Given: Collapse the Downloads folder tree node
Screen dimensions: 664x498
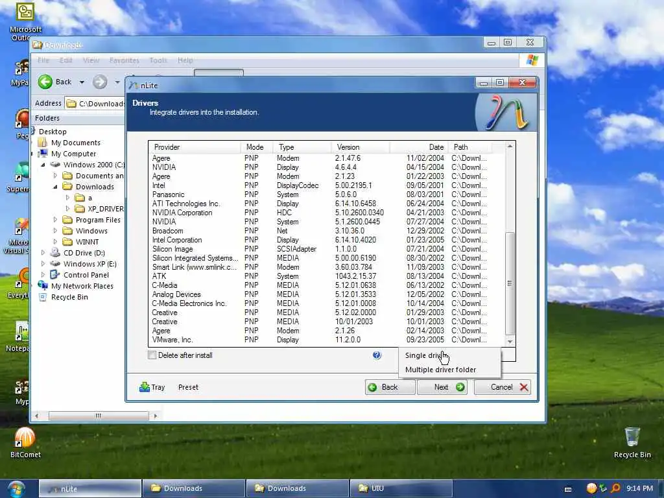Looking at the screenshot, I should pos(56,187).
